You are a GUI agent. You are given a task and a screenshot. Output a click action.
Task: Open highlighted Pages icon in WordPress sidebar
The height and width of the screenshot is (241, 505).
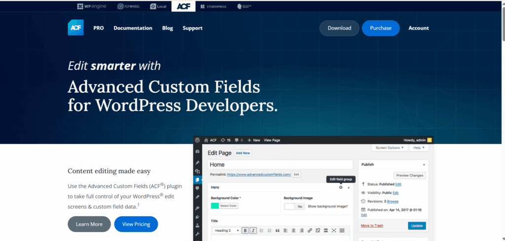(x=197, y=180)
